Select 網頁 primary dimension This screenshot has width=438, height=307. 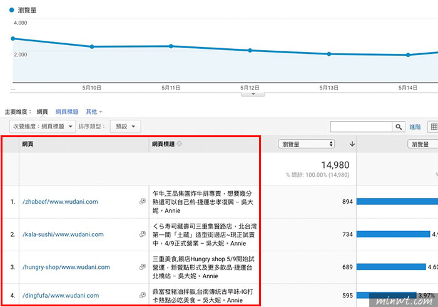[x=42, y=112]
